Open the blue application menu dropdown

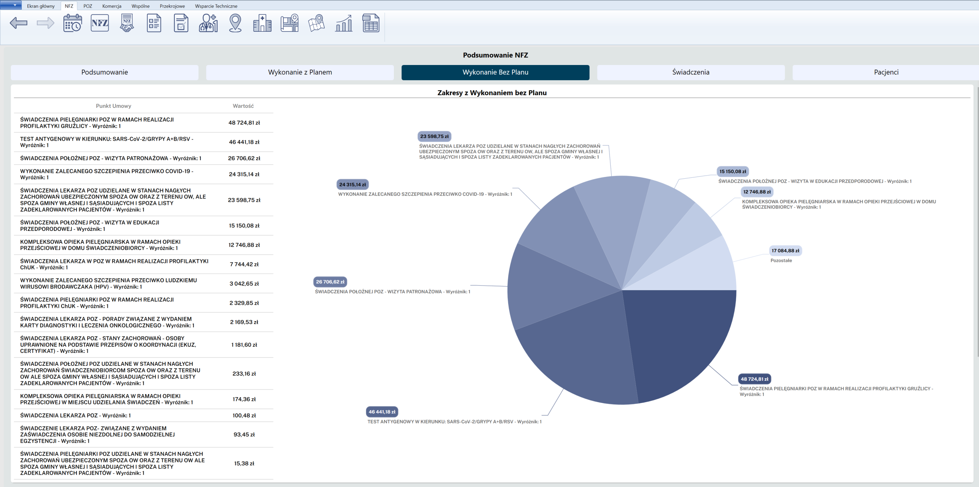11,5
